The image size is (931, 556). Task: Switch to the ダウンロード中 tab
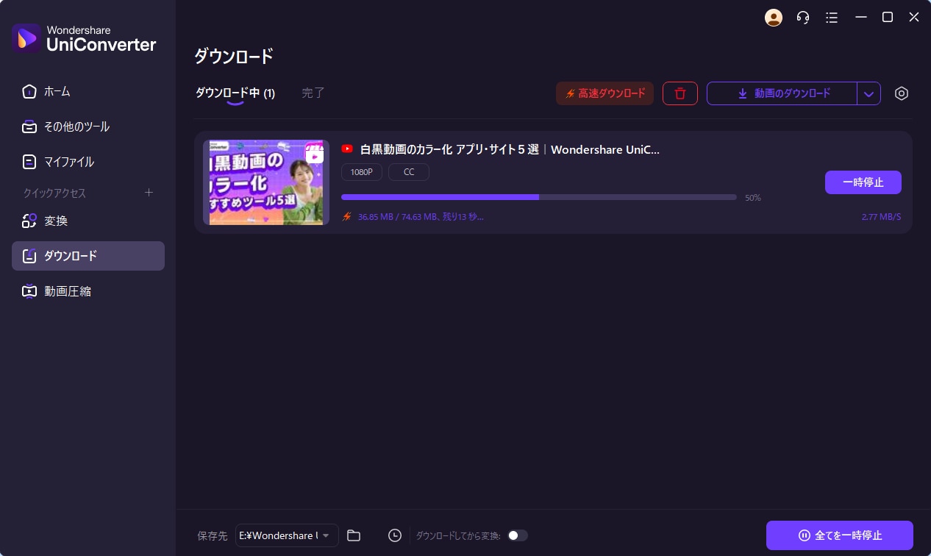(x=235, y=93)
